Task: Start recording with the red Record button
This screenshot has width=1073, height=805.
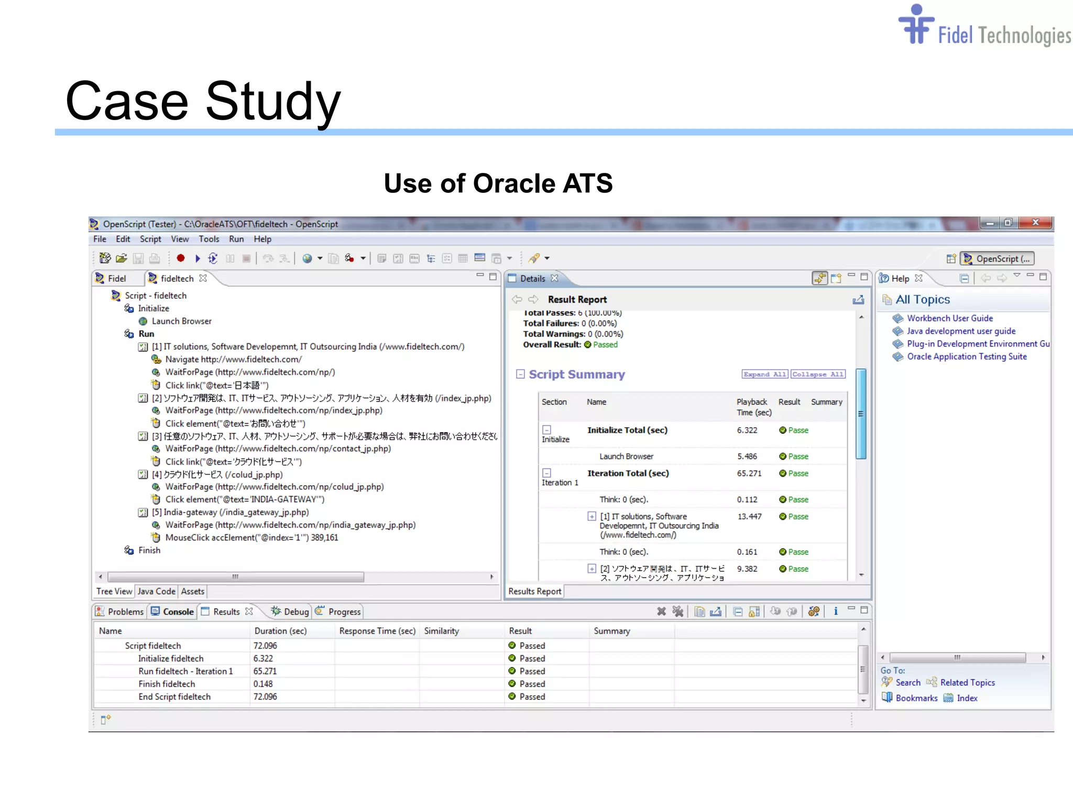Action: pyautogui.click(x=181, y=258)
